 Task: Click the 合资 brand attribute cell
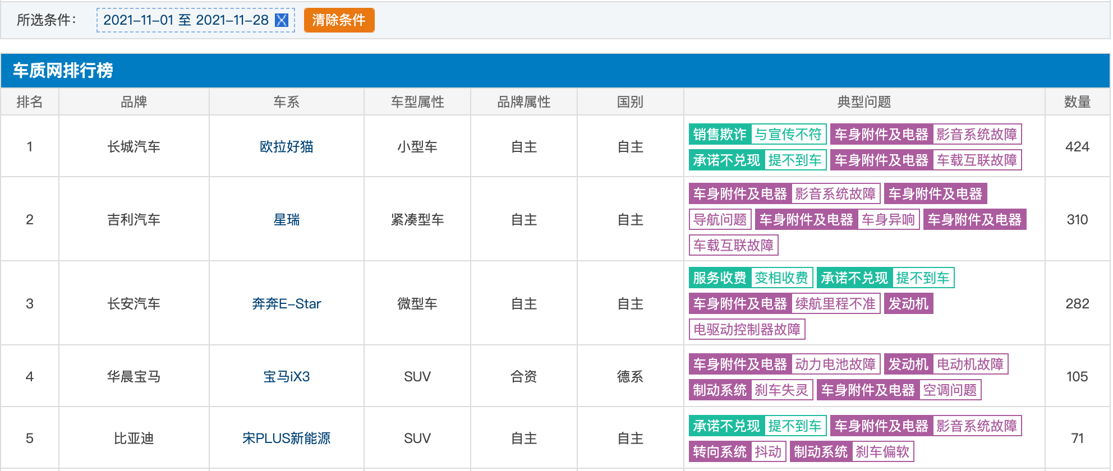click(x=524, y=377)
